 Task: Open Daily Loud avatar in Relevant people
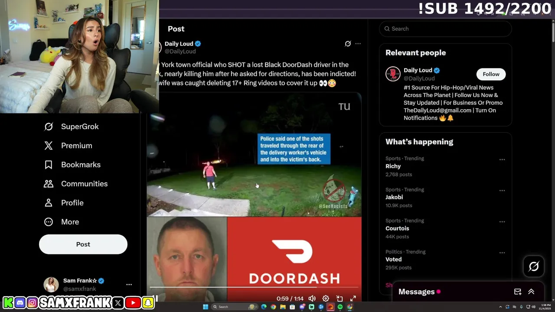(393, 74)
